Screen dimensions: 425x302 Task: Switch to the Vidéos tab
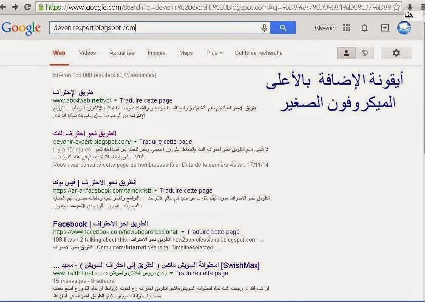pos(87,53)
